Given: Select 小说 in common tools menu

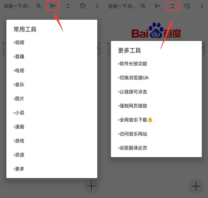Looking at the screenshot, I should 19,113.
